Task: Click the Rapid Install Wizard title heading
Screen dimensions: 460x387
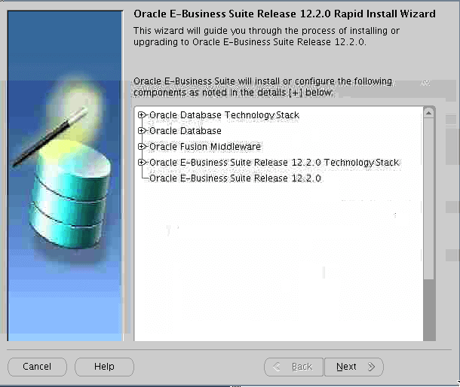Action: pyautogui.click(x=284, y=14)
